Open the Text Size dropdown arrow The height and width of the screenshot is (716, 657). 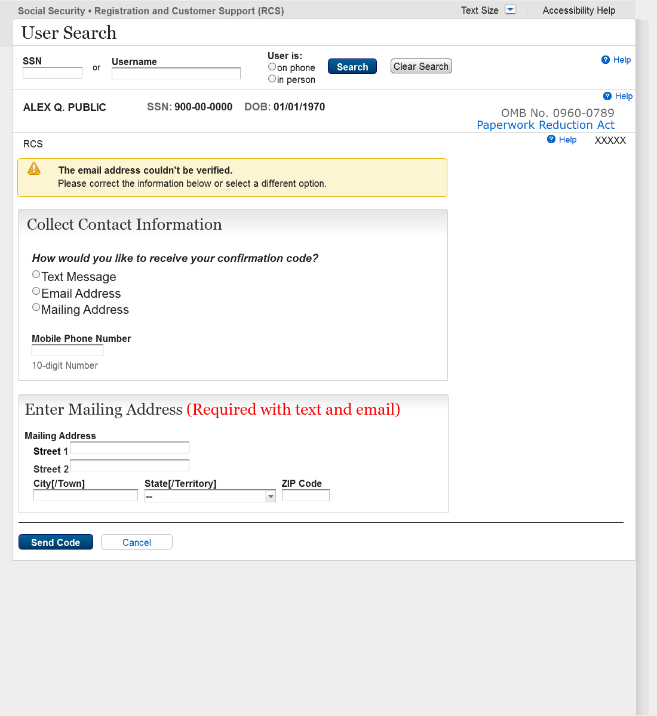(510, 10)
